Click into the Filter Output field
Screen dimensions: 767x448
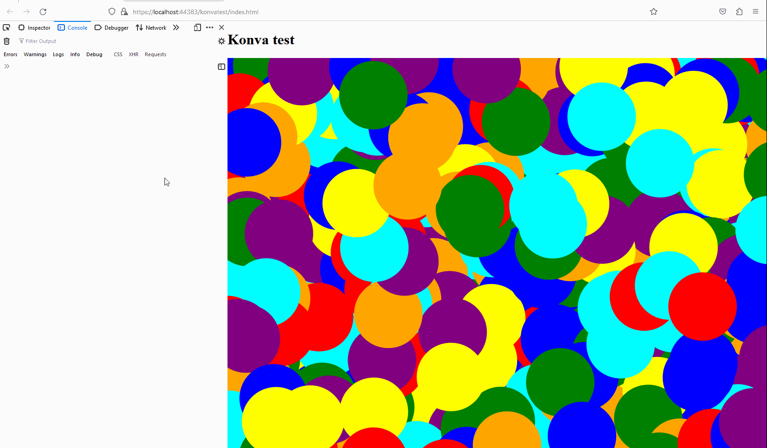[x=41, y=41]
